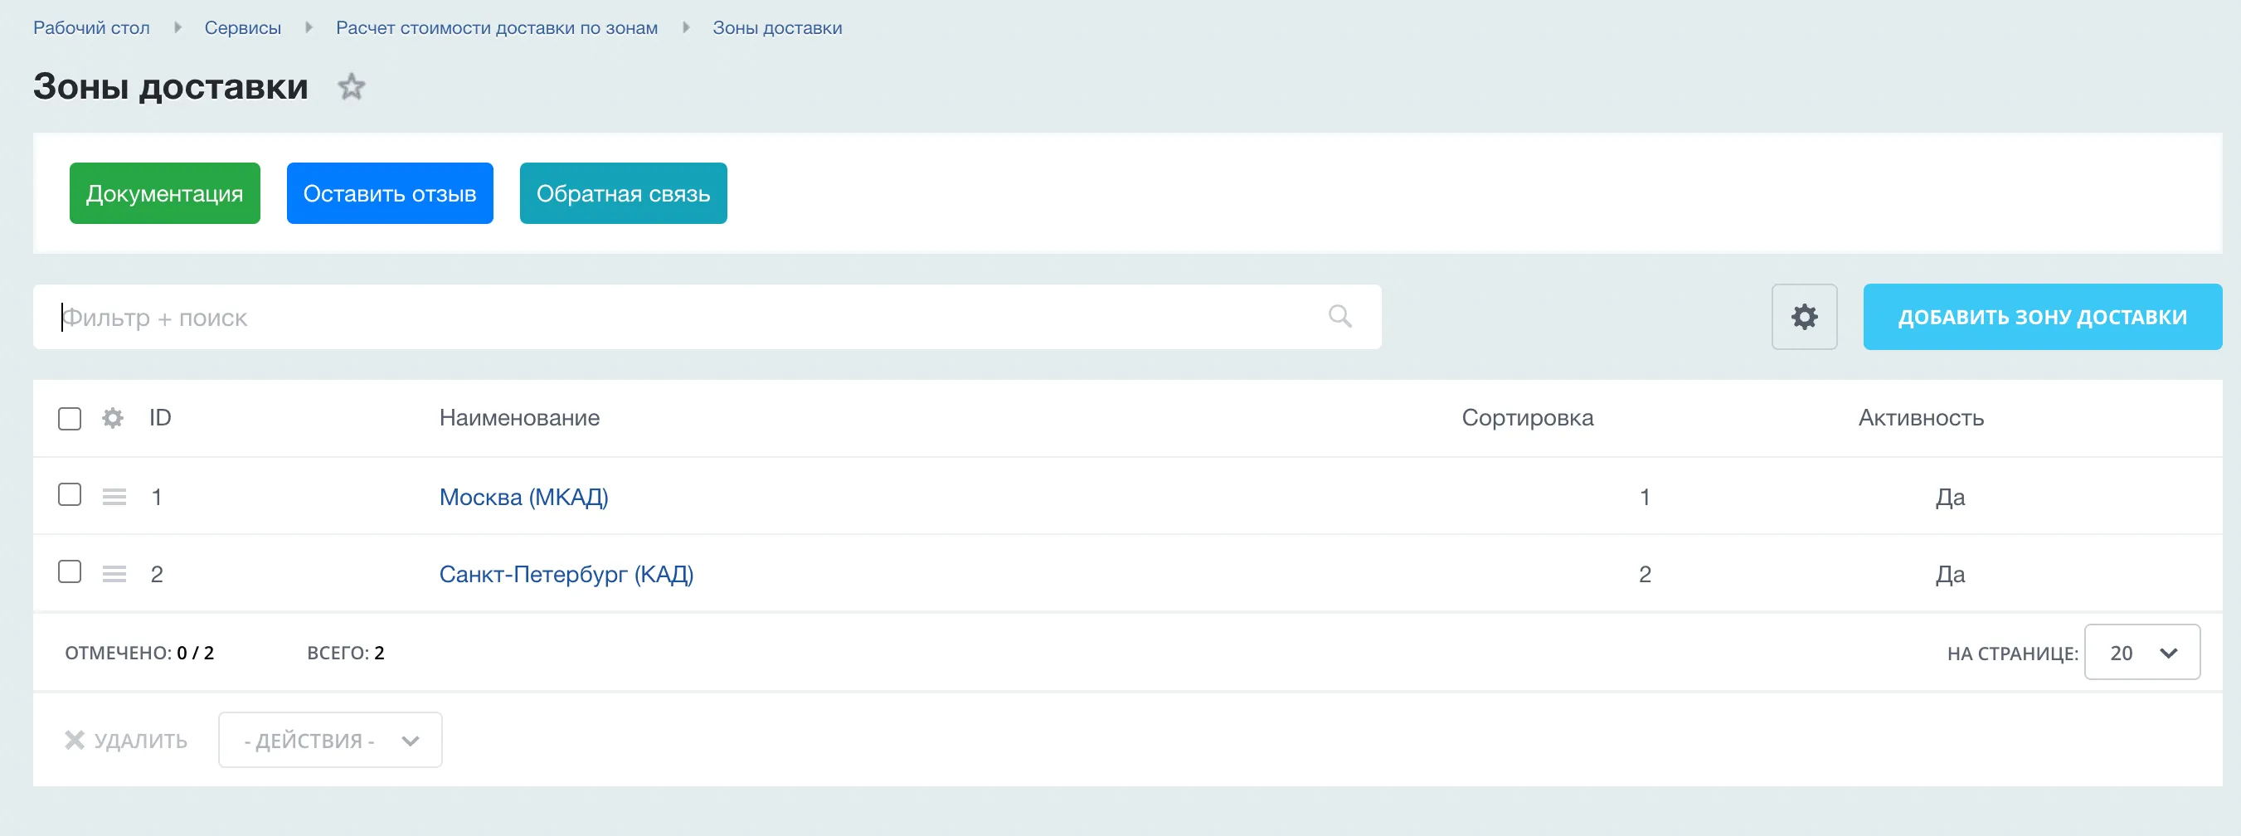Click the delete X icon
Image resolution: width=2241 pixels, height=836 pixels.
pyautogui.click(x=75, y=741)
